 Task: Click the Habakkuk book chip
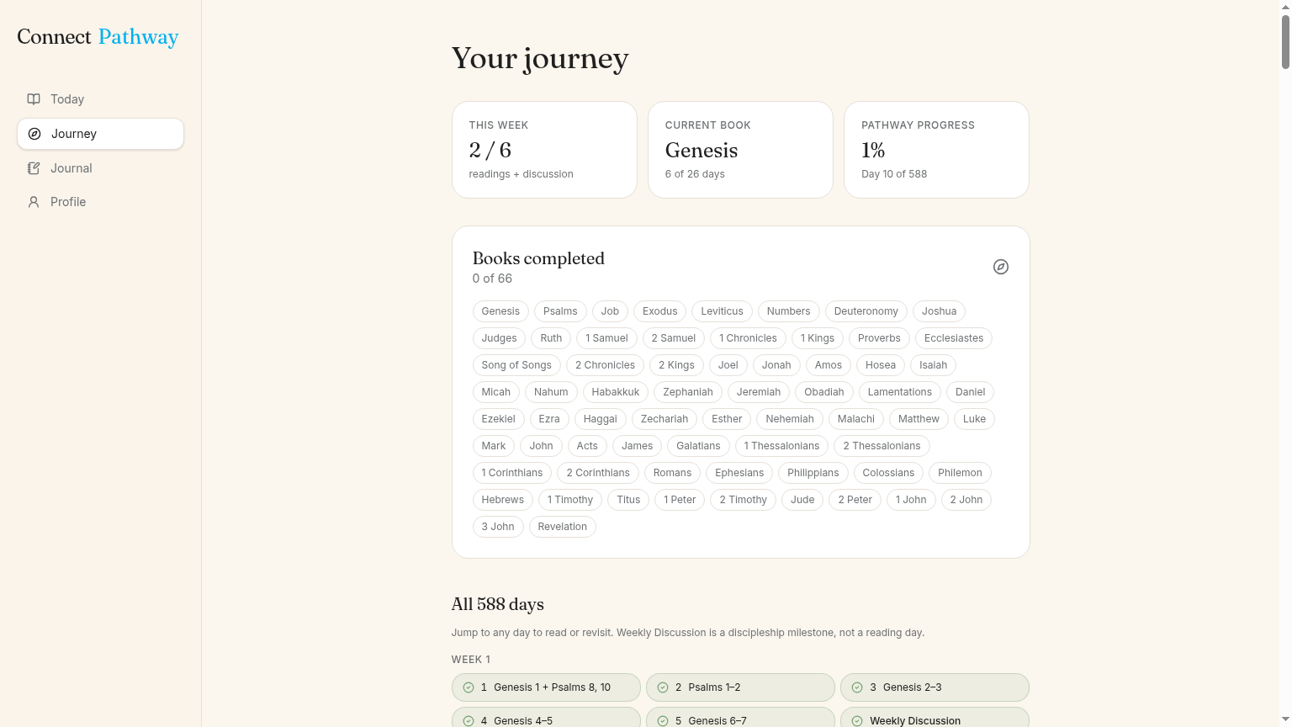[x=616, y=392]
